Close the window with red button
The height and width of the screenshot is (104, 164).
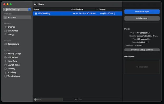tap(4, 4)
